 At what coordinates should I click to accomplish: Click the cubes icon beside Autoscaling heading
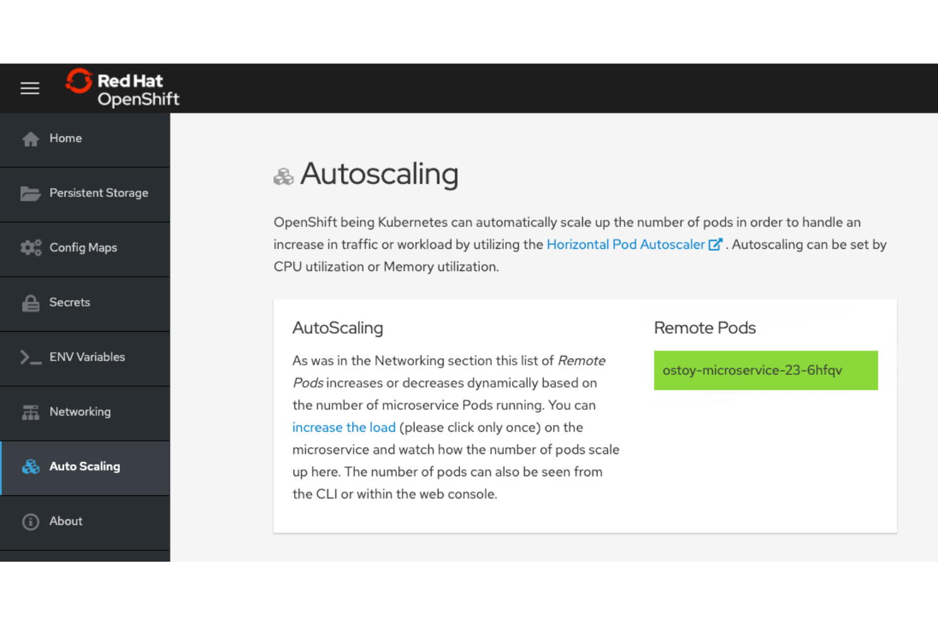(283, 176)
